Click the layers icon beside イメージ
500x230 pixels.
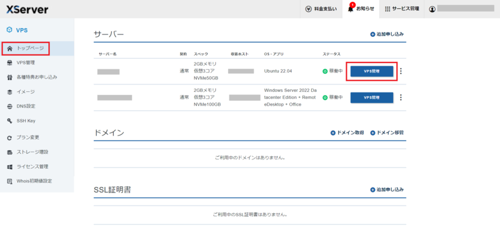coord(9,92)
